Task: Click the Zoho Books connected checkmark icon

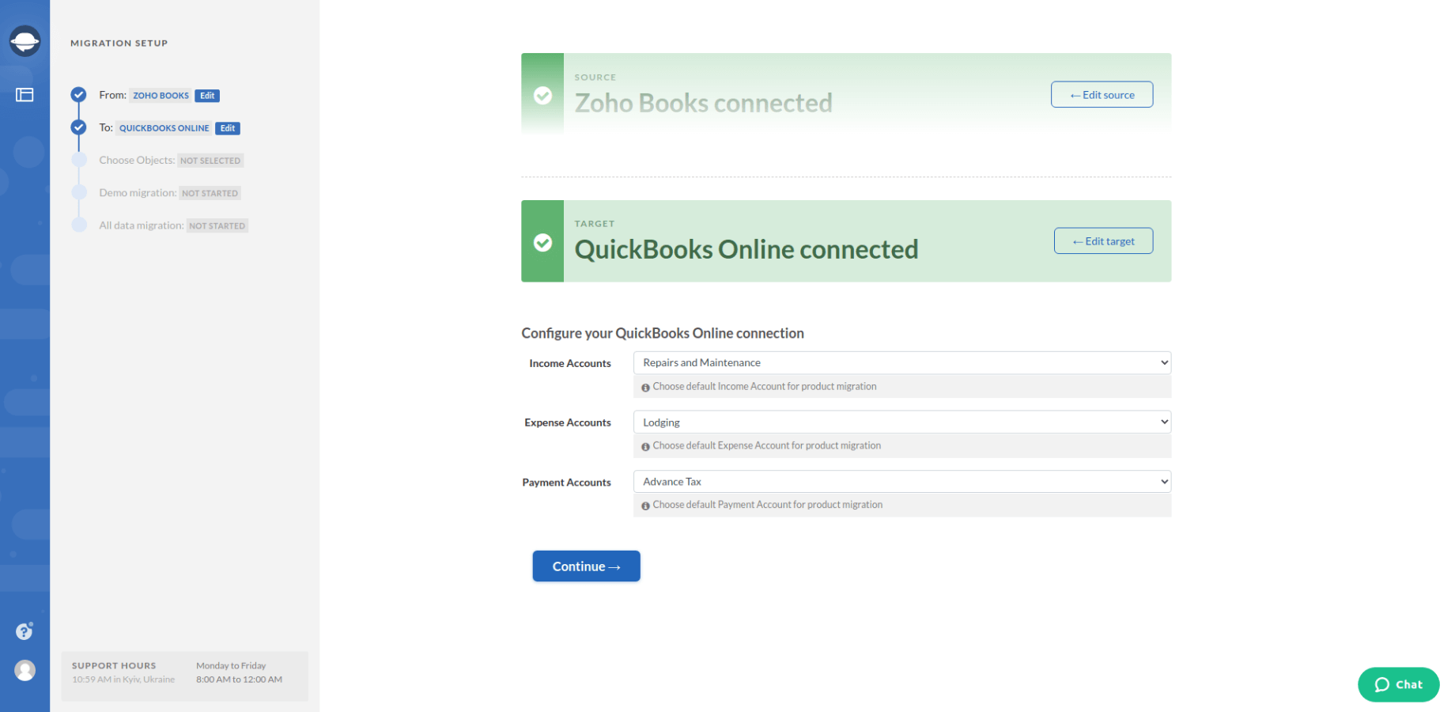Action: tap(542, 96)
